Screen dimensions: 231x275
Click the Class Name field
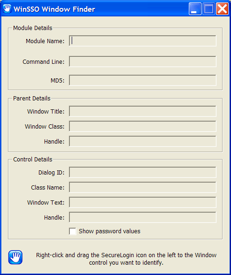142,187
